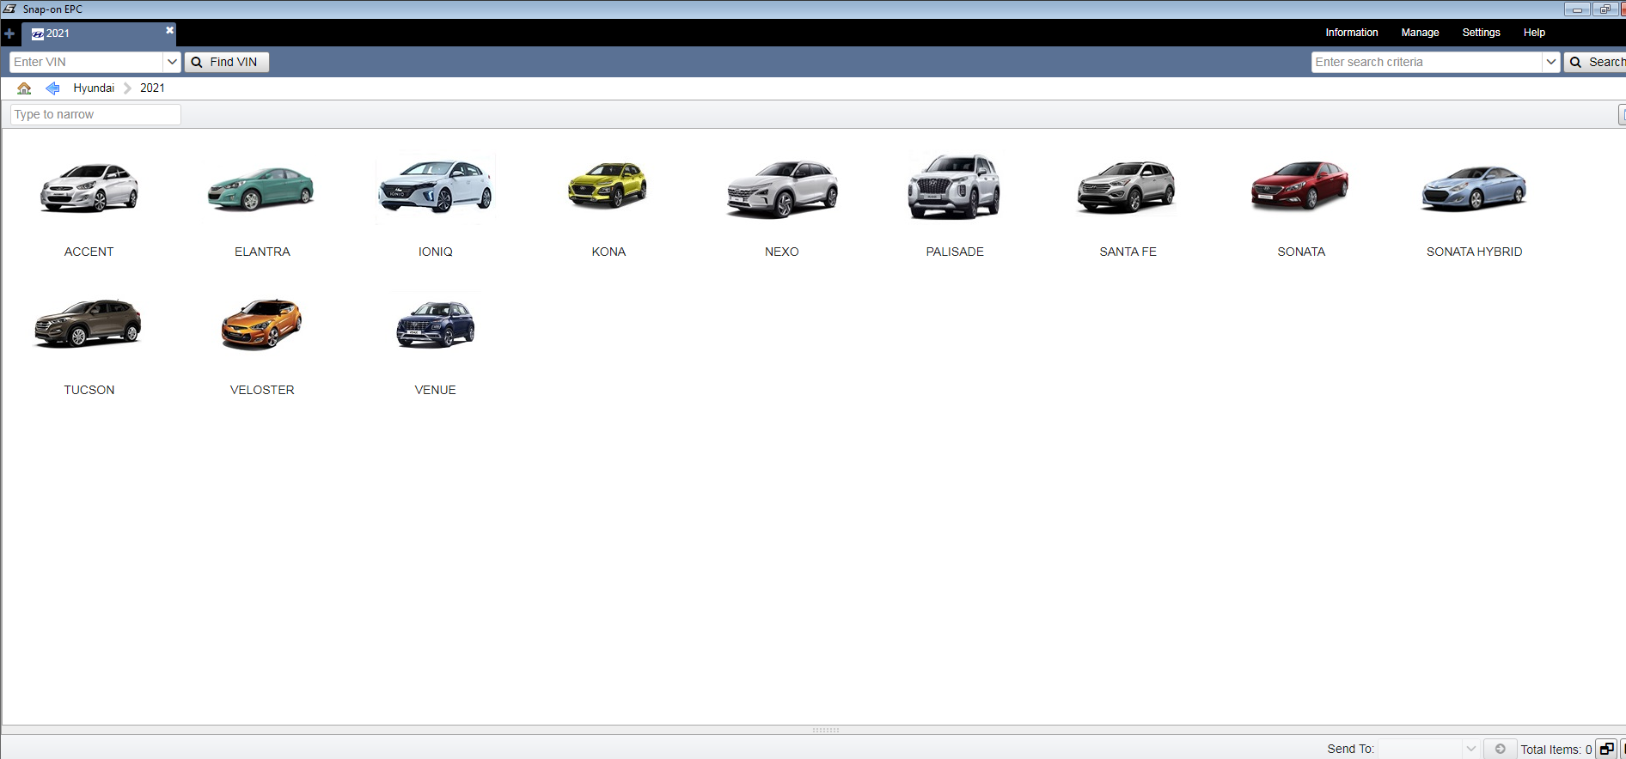Viewport: 1626px width, 759px height.
Task: Select the SANTA FE car image
Action: pyautogui.click(x=1127, y=186)
